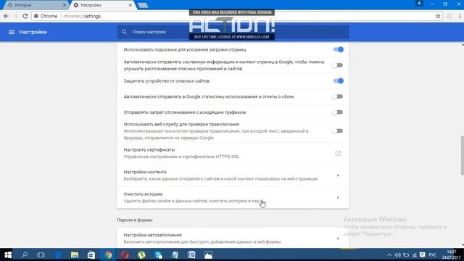The width and height of the screenshot is (464, 261).
Task: Open Chrome three-dot menu
Action: coord(460,16)
